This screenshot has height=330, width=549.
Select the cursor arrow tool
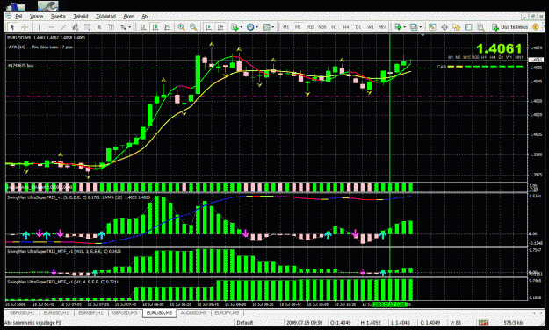pyautogui.click(x=12, y=27)
